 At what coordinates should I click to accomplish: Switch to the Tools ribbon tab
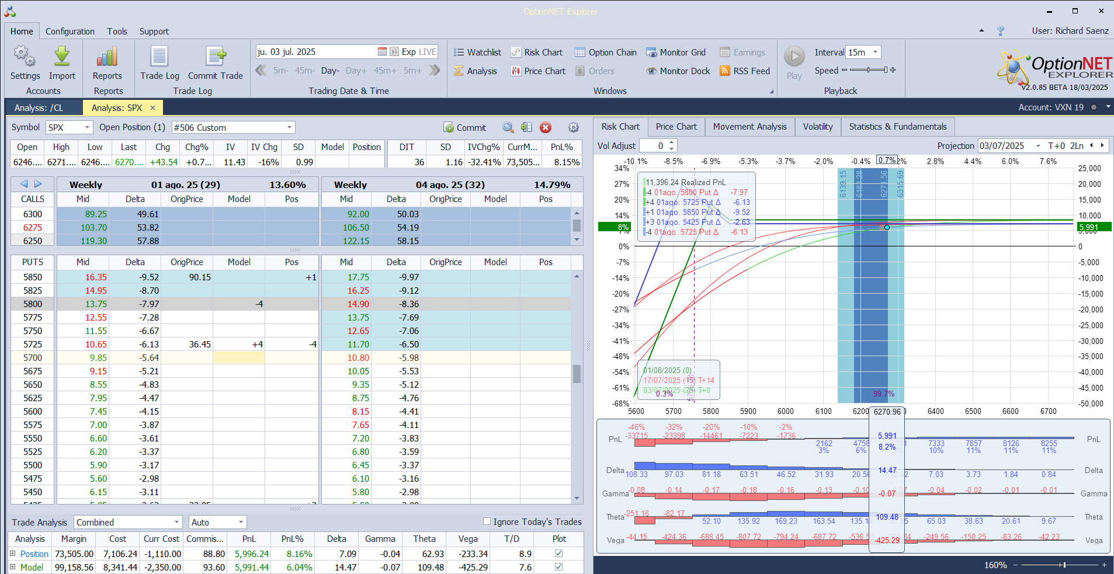click(117, 32)
